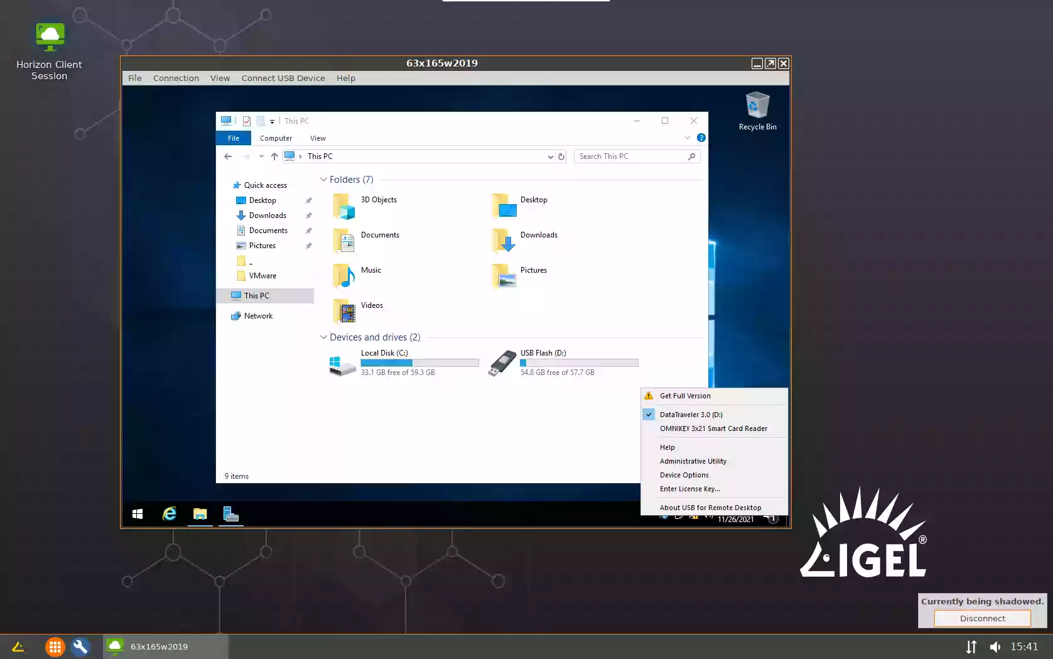Click the search magnifier in Search This PC
The height and width of the screenshot is (659, 1053).
[691, 156]
